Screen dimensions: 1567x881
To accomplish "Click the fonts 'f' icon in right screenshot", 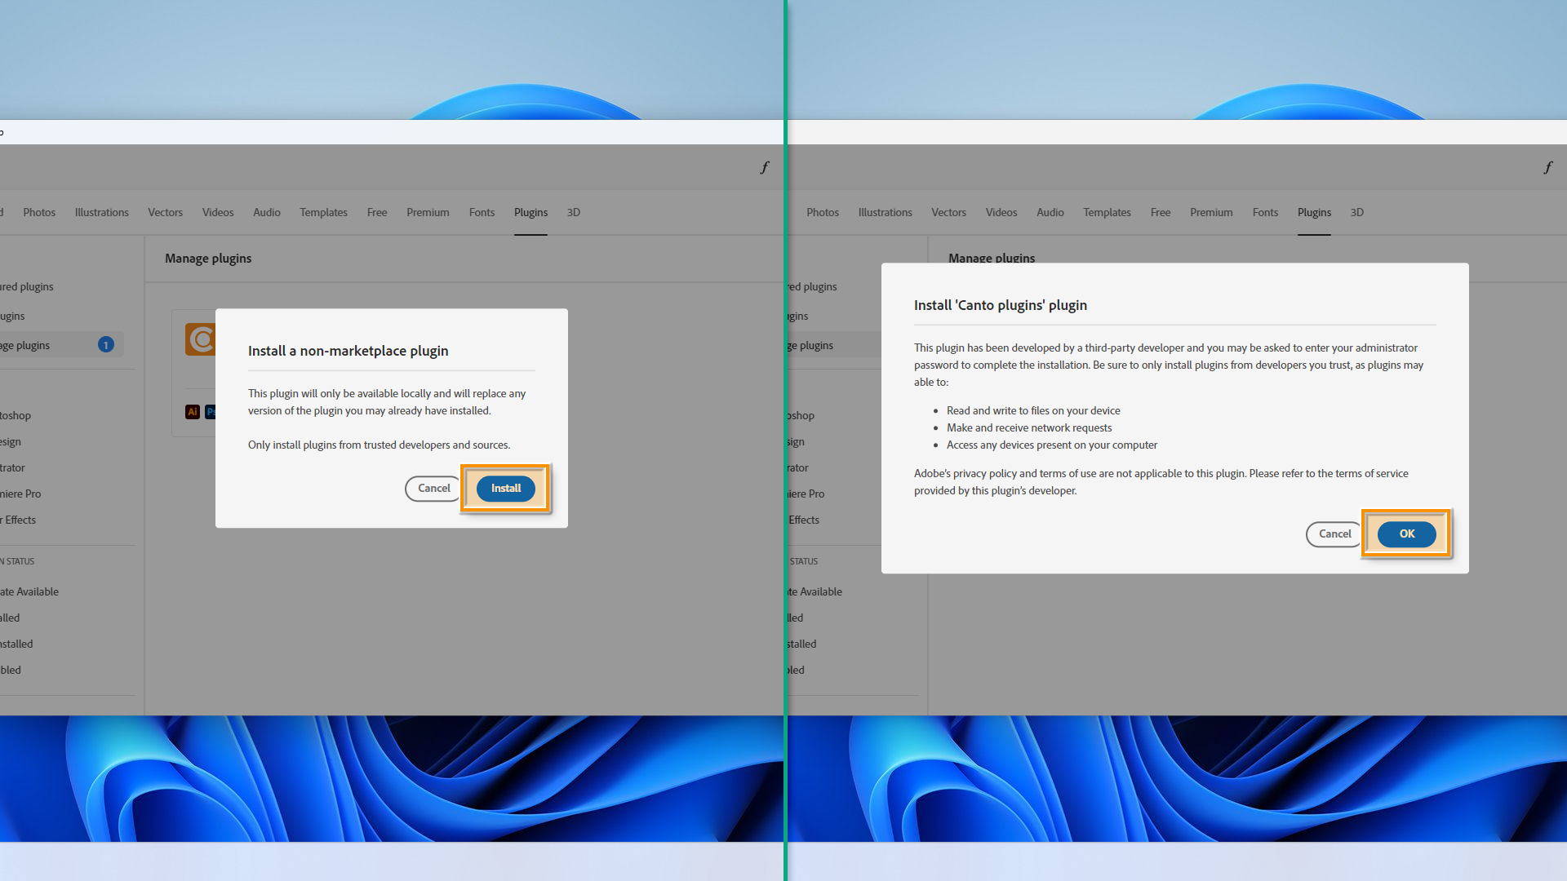I will (x=1547, y=167).
